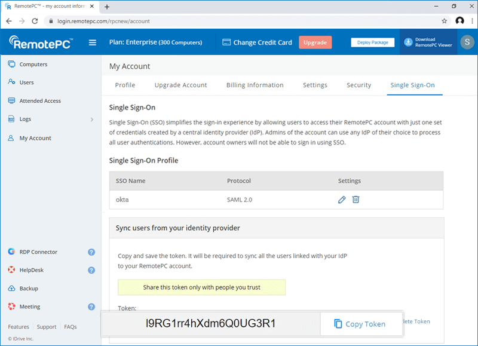This screenshot has width=478, height=346.
Task: Click the Upgrade button
Action: [x=315, y=42]
